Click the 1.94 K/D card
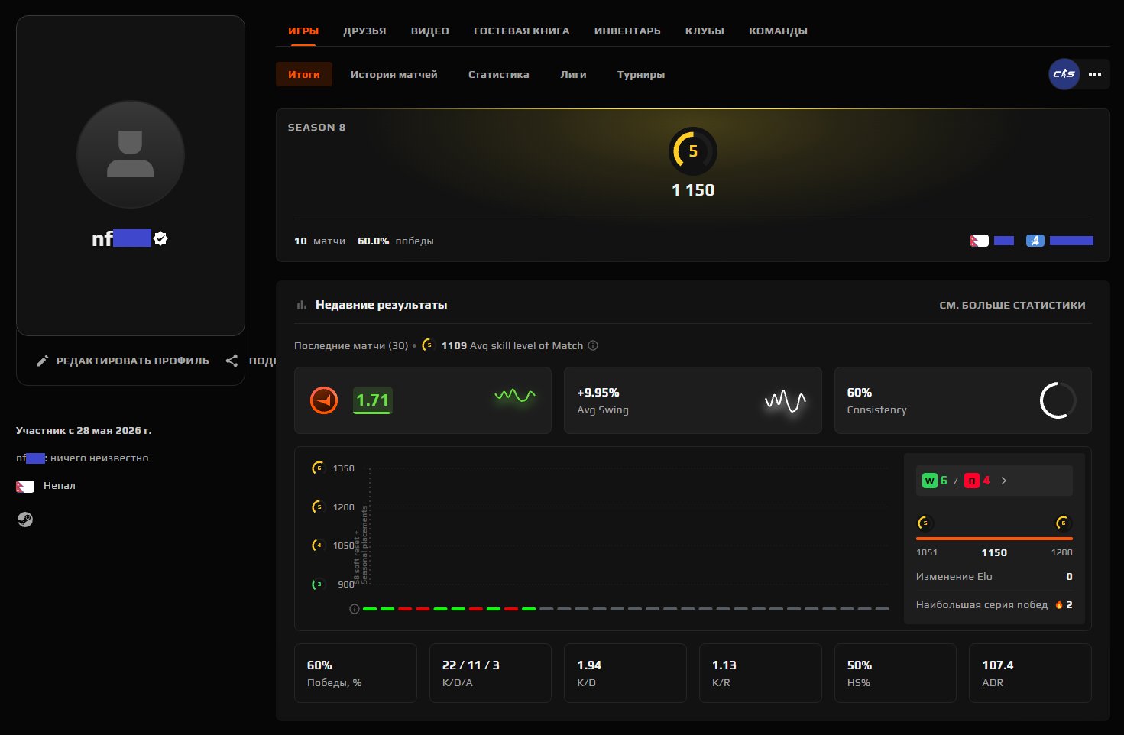The height and width of the screenshot is (735, 1124). tap(625, 673)
